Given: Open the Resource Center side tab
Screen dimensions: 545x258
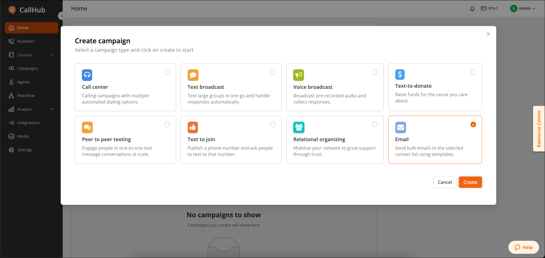Looking at the screenshot, I should 539,129.
